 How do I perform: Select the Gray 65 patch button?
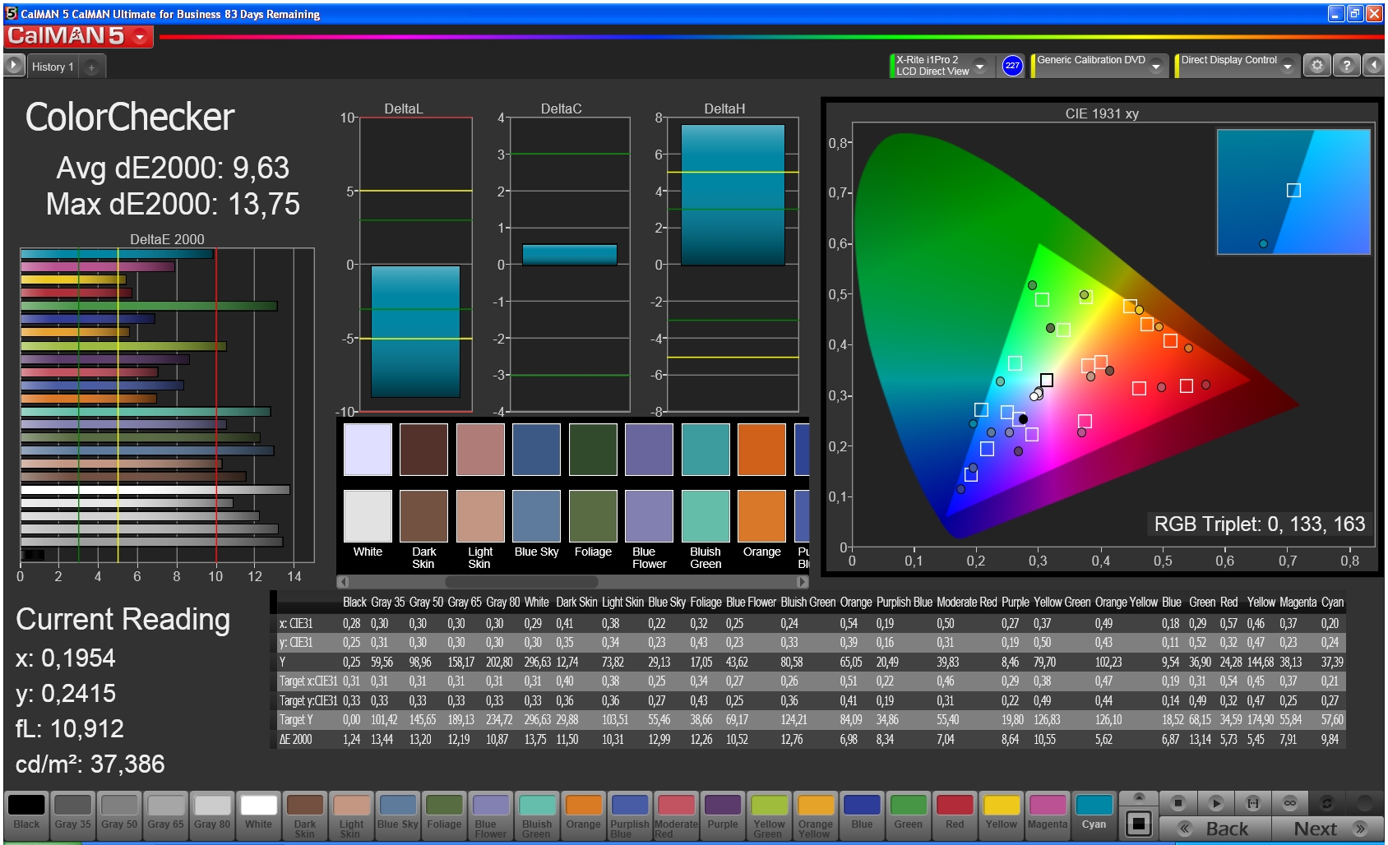pyautogui.click(x=165, y=815)
